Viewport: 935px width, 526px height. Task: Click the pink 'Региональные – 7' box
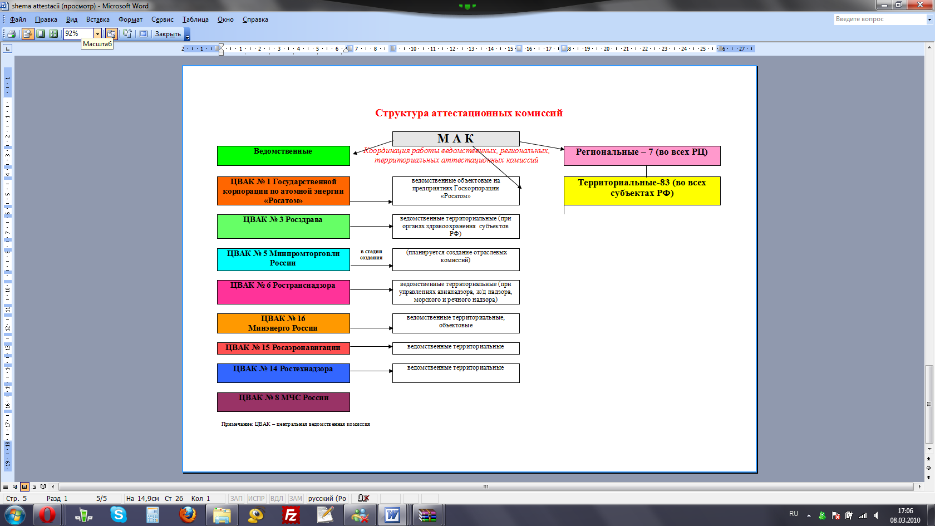tap(642, 156)
